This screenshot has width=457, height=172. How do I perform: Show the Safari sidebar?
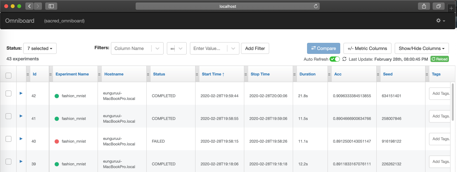tap(51, 6)
